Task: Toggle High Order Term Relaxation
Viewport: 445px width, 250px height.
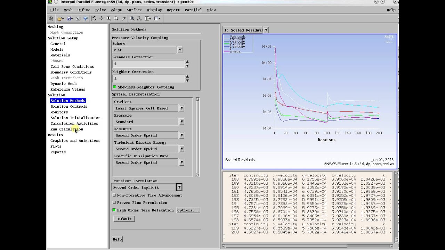Action: (x=114, y=210)
